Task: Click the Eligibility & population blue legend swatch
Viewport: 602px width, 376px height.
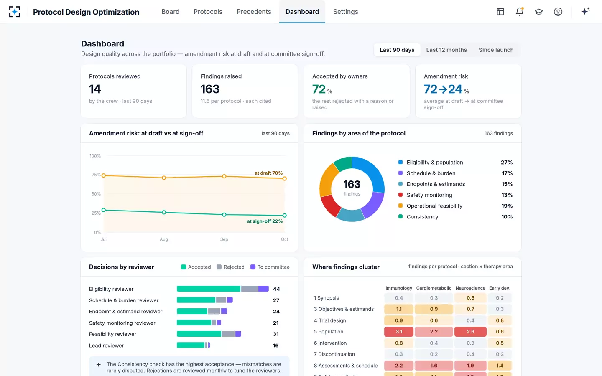Action: tap(400, 162)
